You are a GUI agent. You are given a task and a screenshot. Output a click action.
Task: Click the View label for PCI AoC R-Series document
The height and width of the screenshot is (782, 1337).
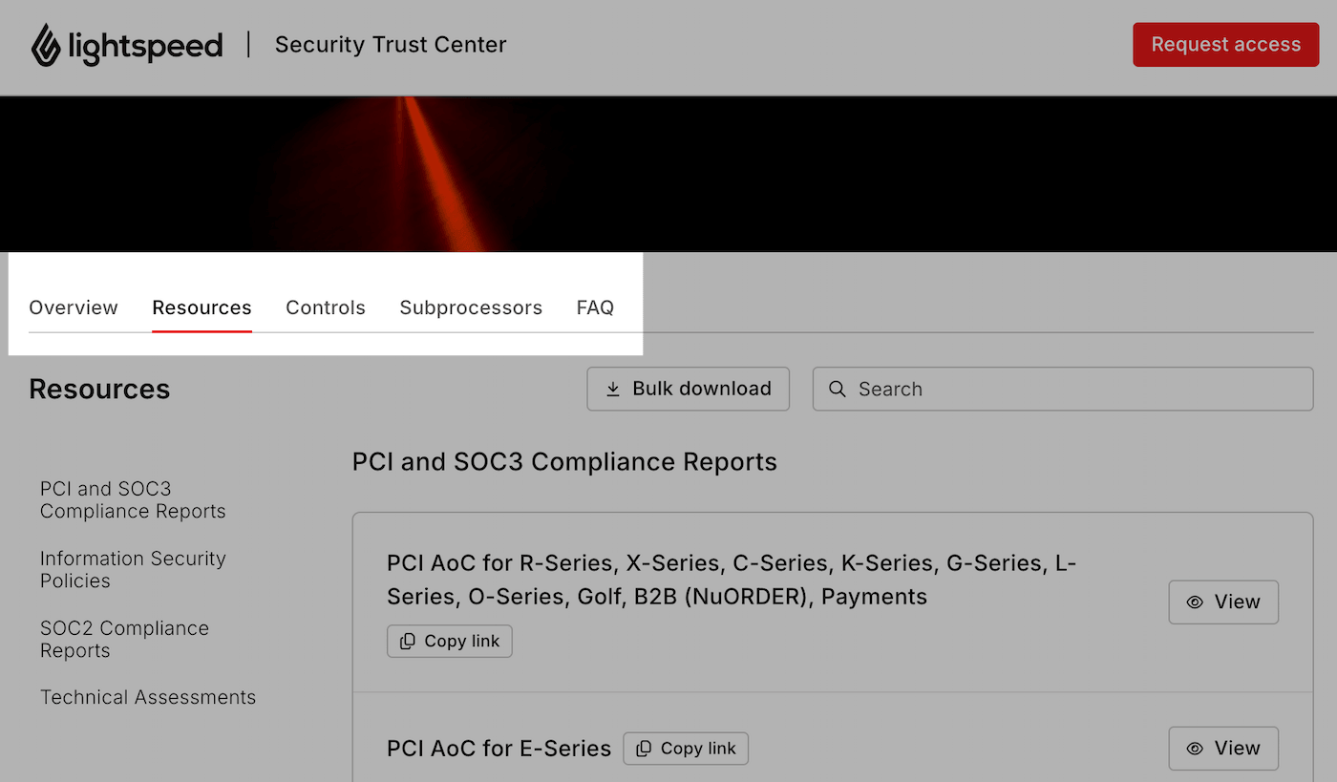(1238, 602)
